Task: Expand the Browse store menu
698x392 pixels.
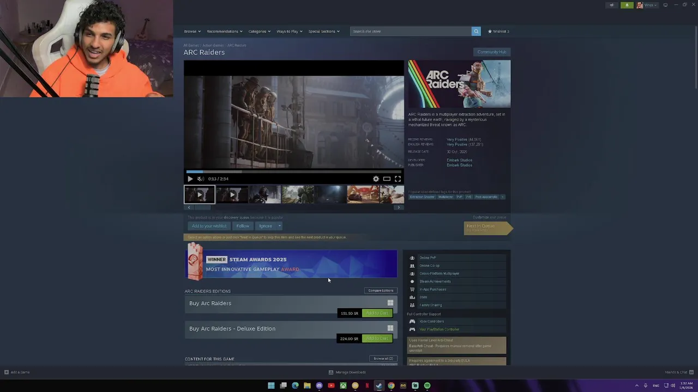Action: tap(192, 31)
